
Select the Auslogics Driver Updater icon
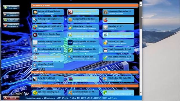pos(70,20)
